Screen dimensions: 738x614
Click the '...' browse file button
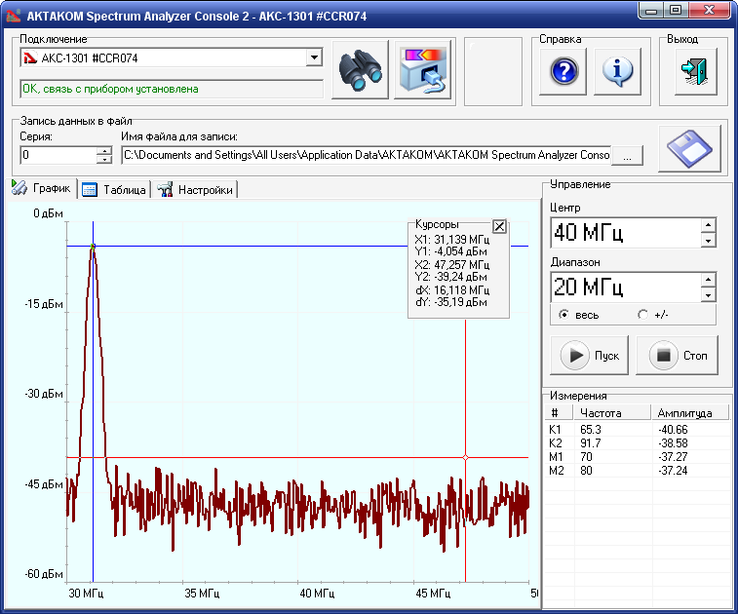(627, 156)
